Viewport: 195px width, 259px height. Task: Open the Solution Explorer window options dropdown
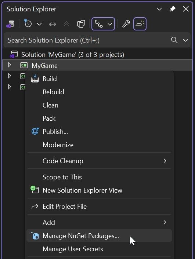pyautogui.click(x=159, y=9)
